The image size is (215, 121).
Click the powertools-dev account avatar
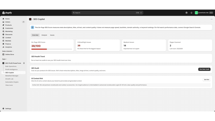point(196,13)
